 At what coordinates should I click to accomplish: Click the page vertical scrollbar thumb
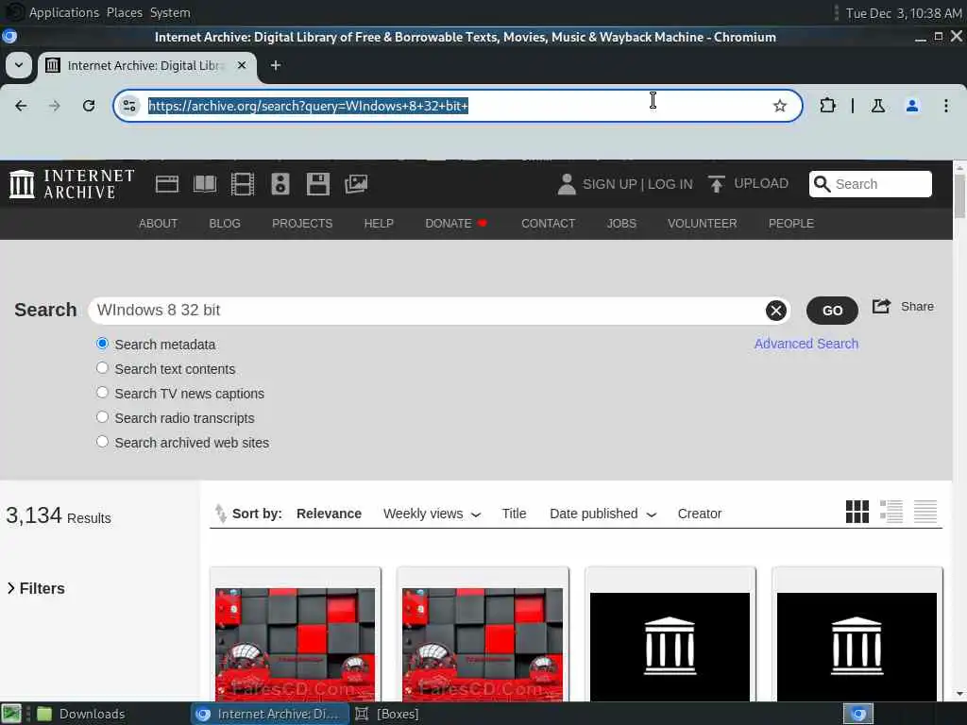(959, 196)
